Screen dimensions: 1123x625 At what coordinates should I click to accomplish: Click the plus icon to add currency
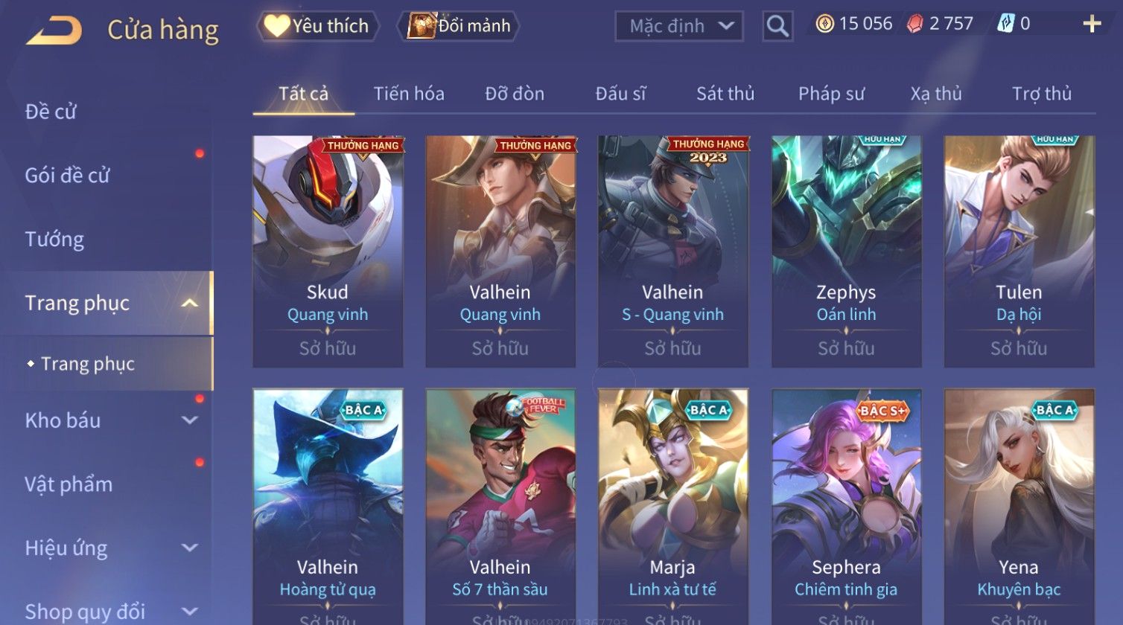[x=1092, y=25]
